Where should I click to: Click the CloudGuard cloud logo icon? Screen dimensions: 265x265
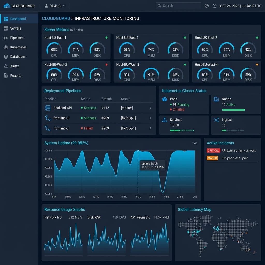click(x=7, y=6)
